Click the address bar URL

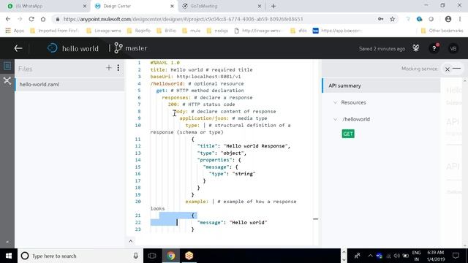(x=184, y=19)
